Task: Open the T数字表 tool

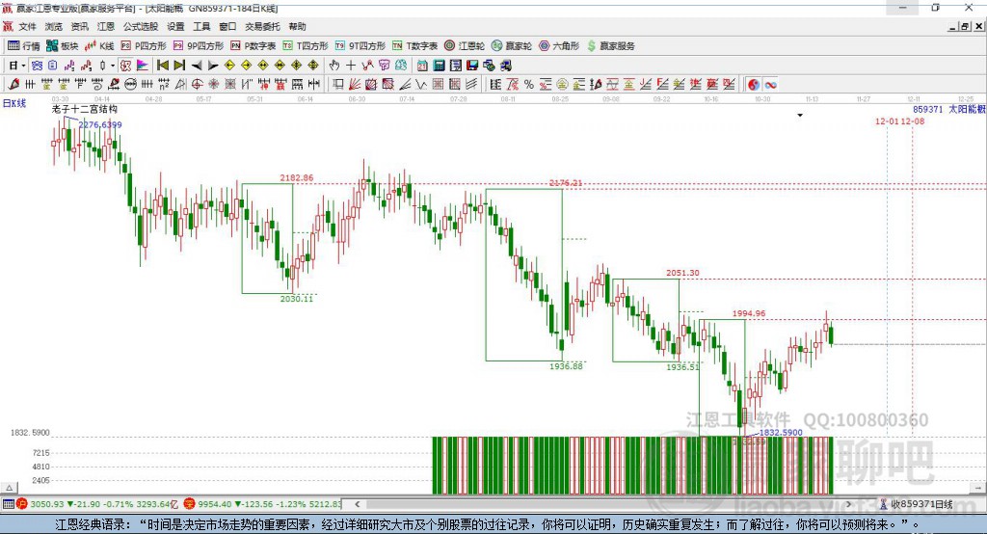Action: 414,46
